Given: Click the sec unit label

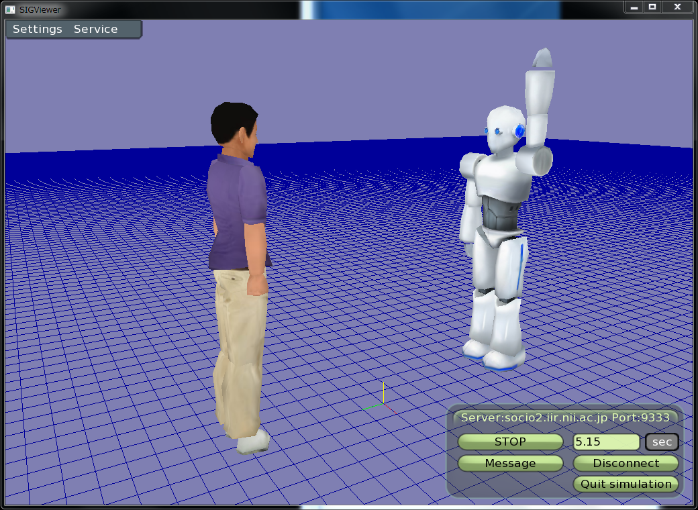Looking at the screenshot, I should pyautogui.click(x=662, y=442).
